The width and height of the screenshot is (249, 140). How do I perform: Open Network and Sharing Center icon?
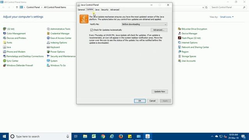(x=179, y=47)
